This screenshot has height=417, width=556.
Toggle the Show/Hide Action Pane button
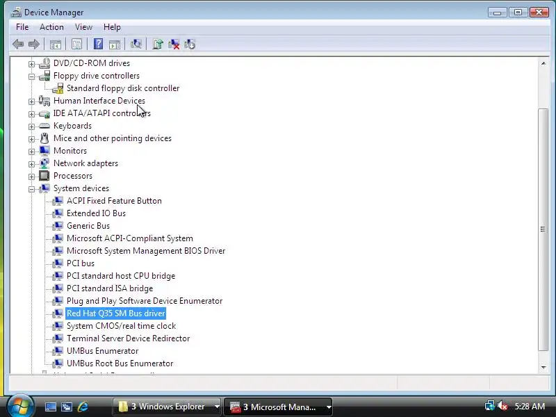click(x=115, y=44)
